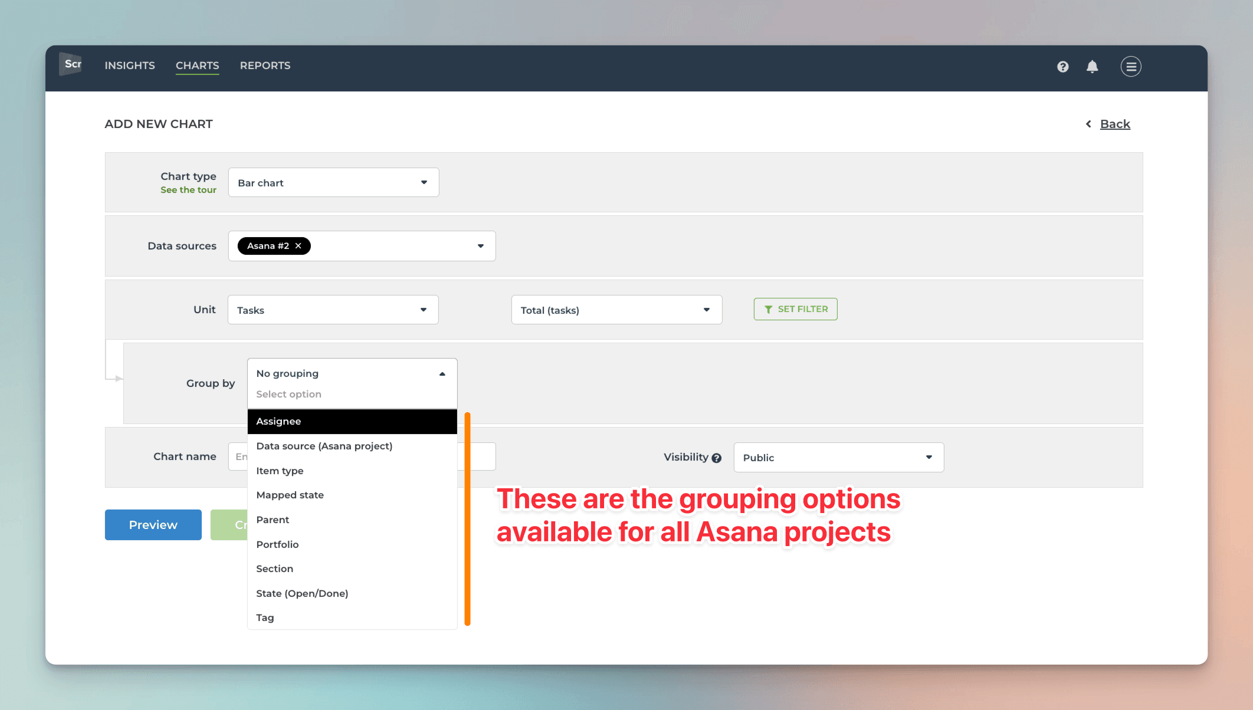
Task: Select Data source (Asana project) option
Action: 352,446
